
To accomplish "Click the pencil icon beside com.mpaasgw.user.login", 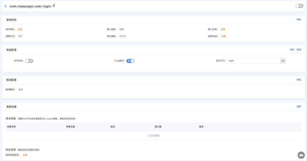I will (54, 5).
